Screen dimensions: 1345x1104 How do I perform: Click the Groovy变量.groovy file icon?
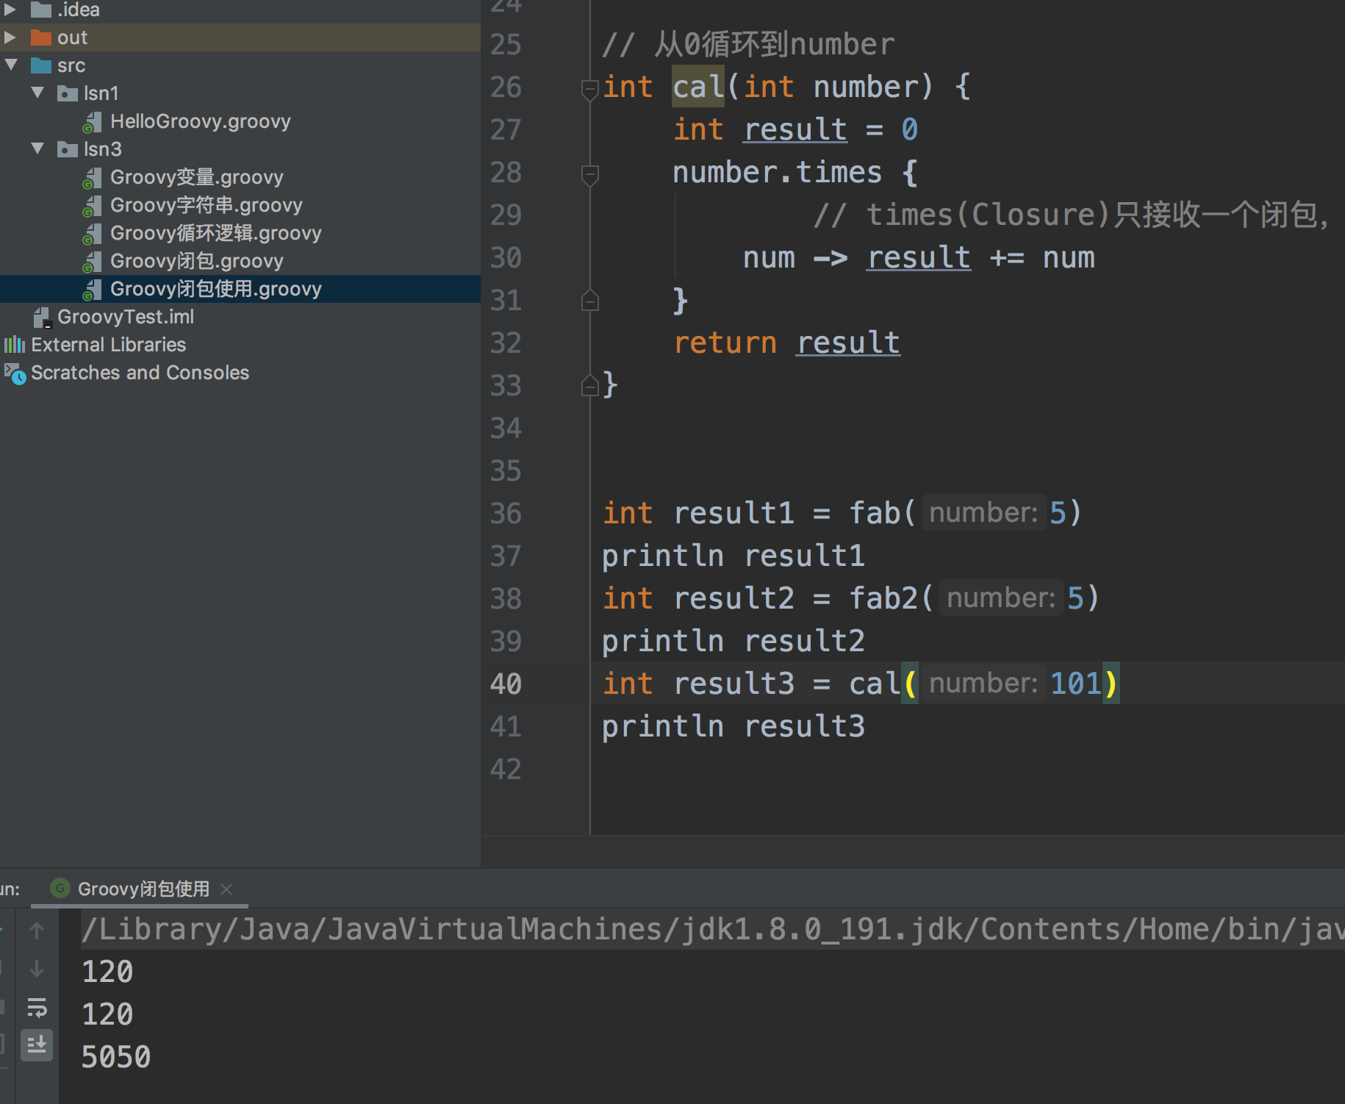[93, 178]
